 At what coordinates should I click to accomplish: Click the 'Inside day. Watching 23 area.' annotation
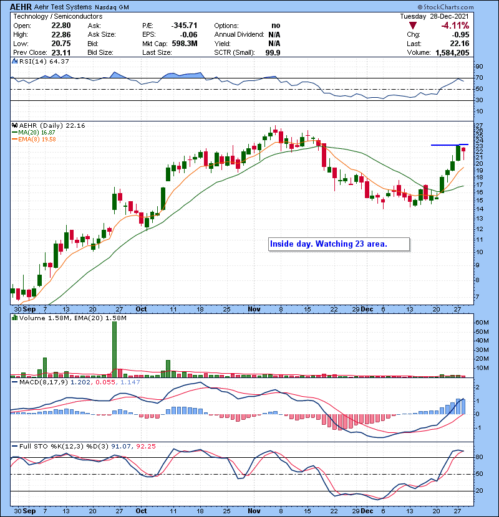pyautogui.click(x=339, y=244)
